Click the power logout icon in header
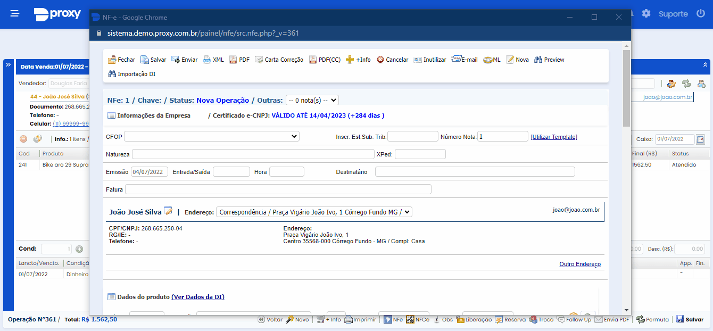Image resolution: width=713 pixels, height=331 pixels. (701, 13)
